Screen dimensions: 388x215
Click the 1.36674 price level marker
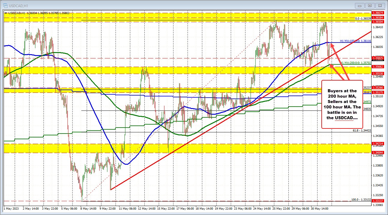click(x=378, y=13)
